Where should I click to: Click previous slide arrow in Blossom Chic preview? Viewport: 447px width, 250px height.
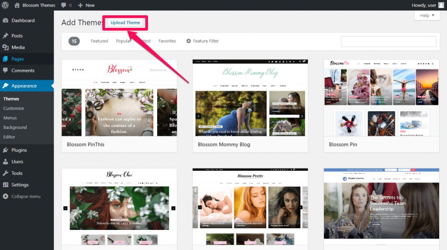coord(65,208)
